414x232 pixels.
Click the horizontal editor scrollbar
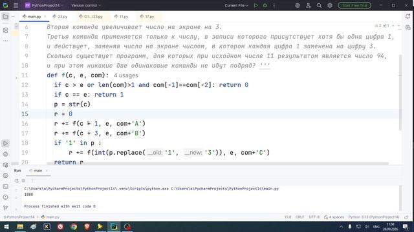point(217,163)
